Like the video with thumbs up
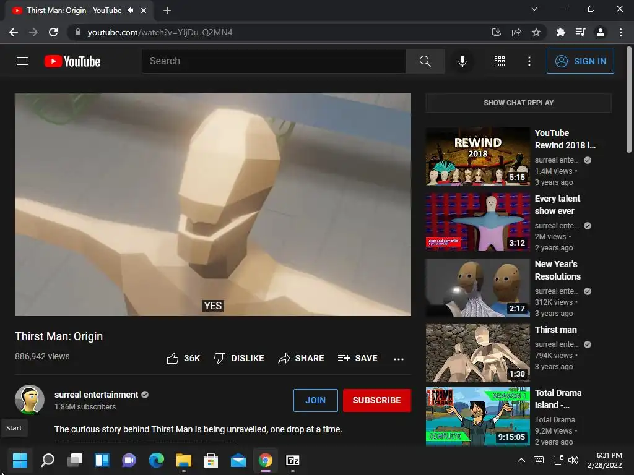Viewport: 634px width, 475px height. (173, 358)
